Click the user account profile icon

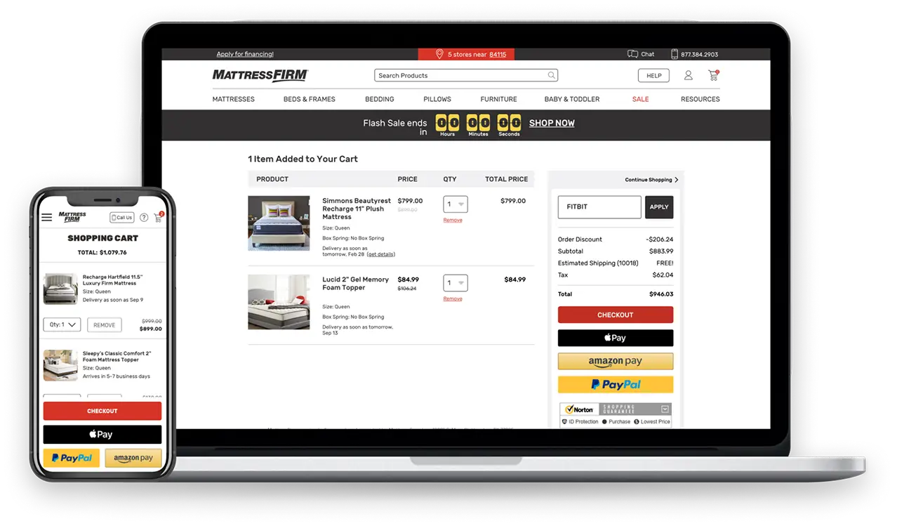pyautogui.click(x=688, y=75)
